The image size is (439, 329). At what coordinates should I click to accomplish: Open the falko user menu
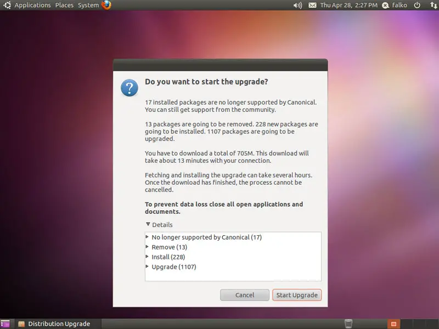pos(399,5)
